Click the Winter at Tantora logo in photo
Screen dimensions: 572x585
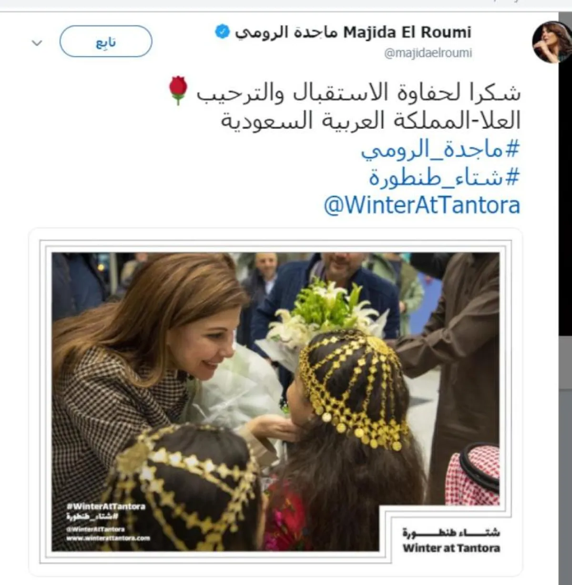451,541
